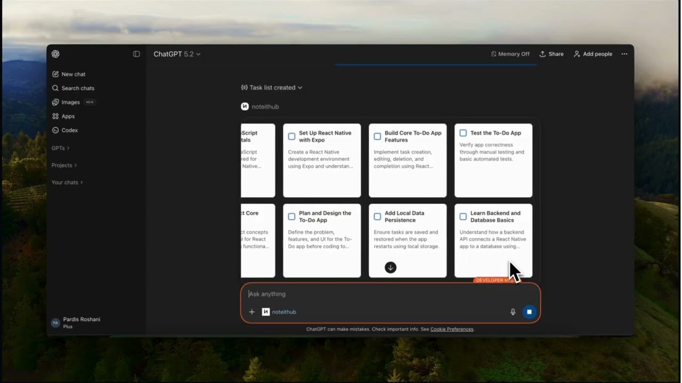Open the Cookie Preferences link

[x=452, y=329]
